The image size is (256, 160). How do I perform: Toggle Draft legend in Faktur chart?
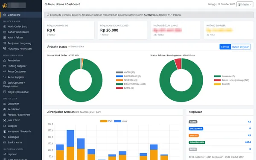[x=222, y=84]
